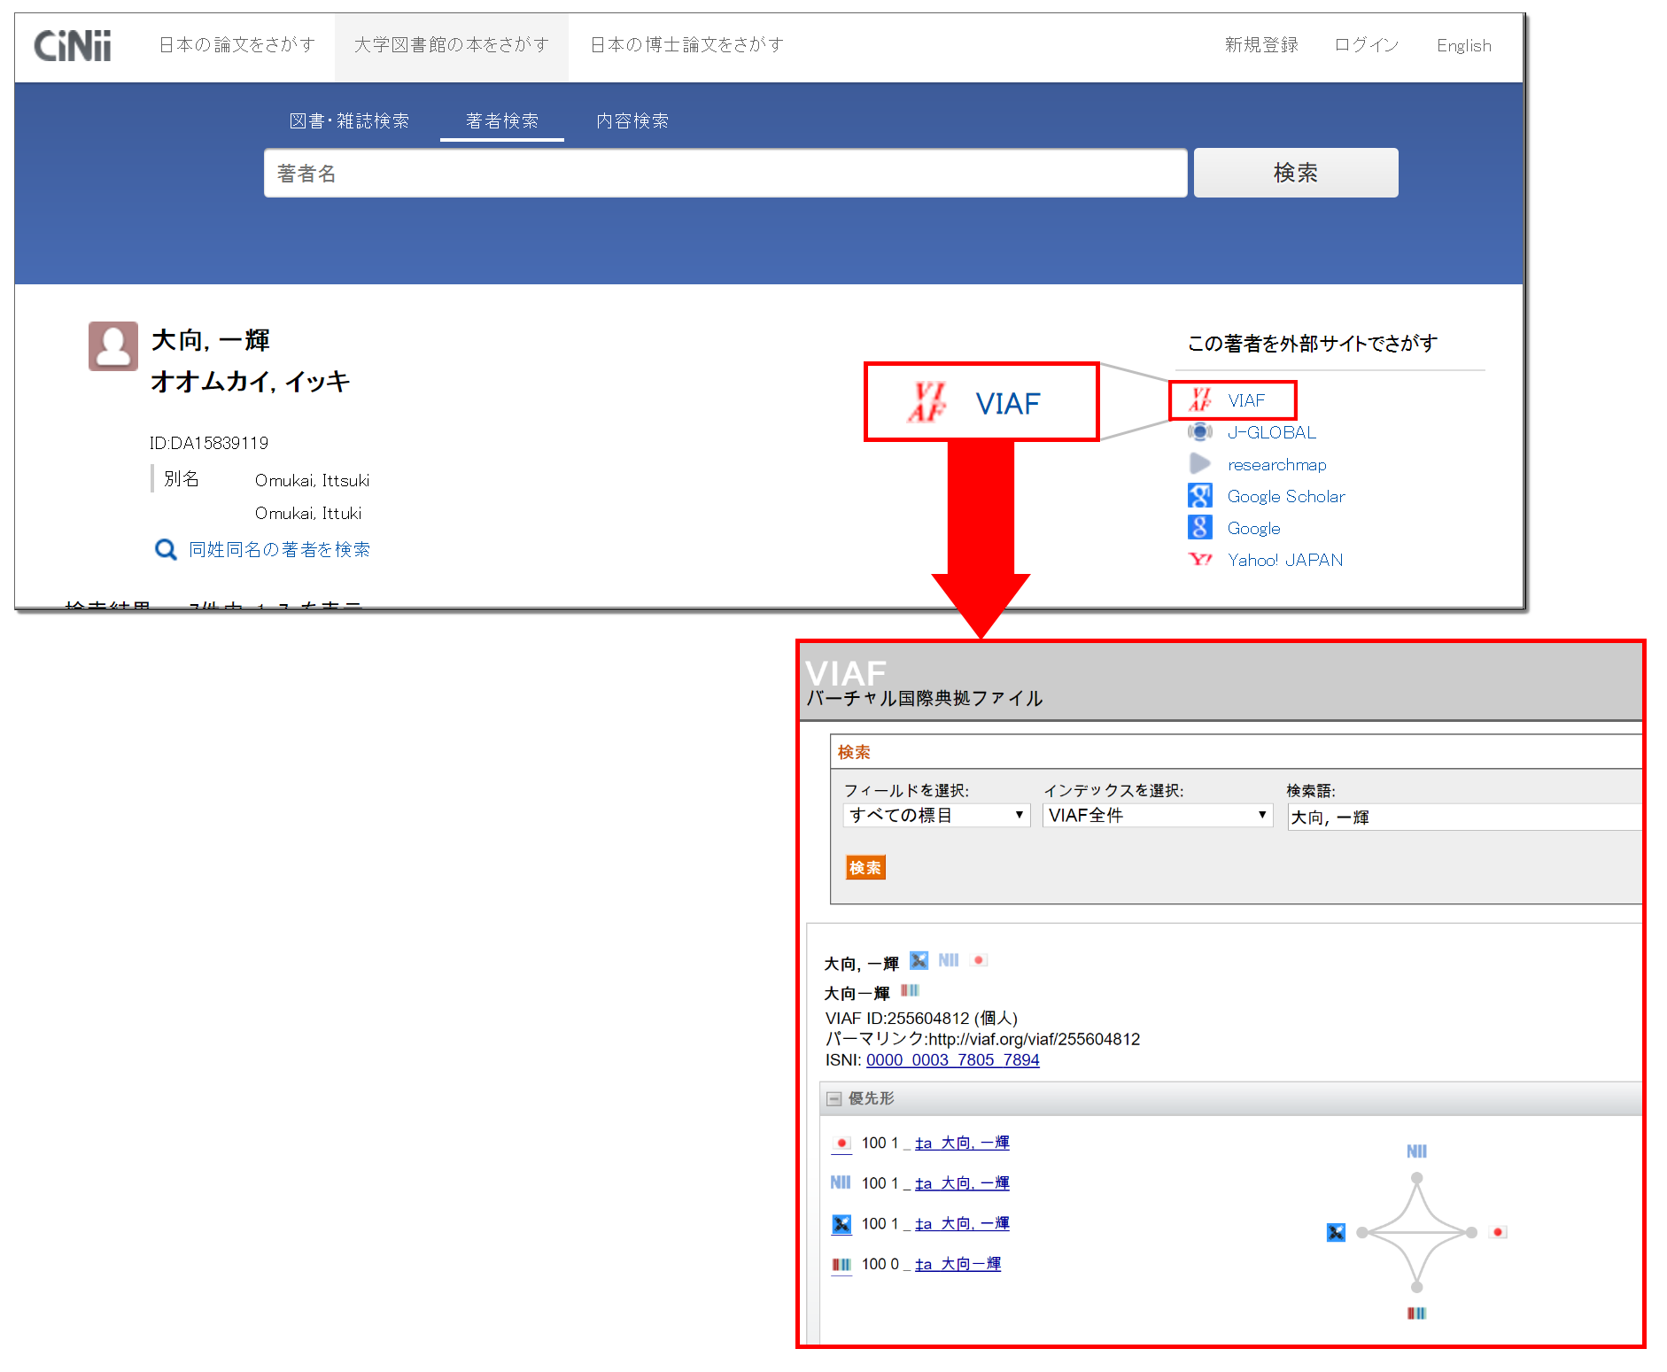Click the ‡a 大向一輝 link in the 100 0 row
1667x1372 pixels.
click(x=958, y=1265)
